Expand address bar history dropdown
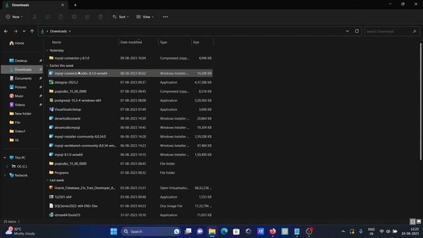The height and width of the screenshot is (238, 423). pyautogui.click(x=347, y=31)
